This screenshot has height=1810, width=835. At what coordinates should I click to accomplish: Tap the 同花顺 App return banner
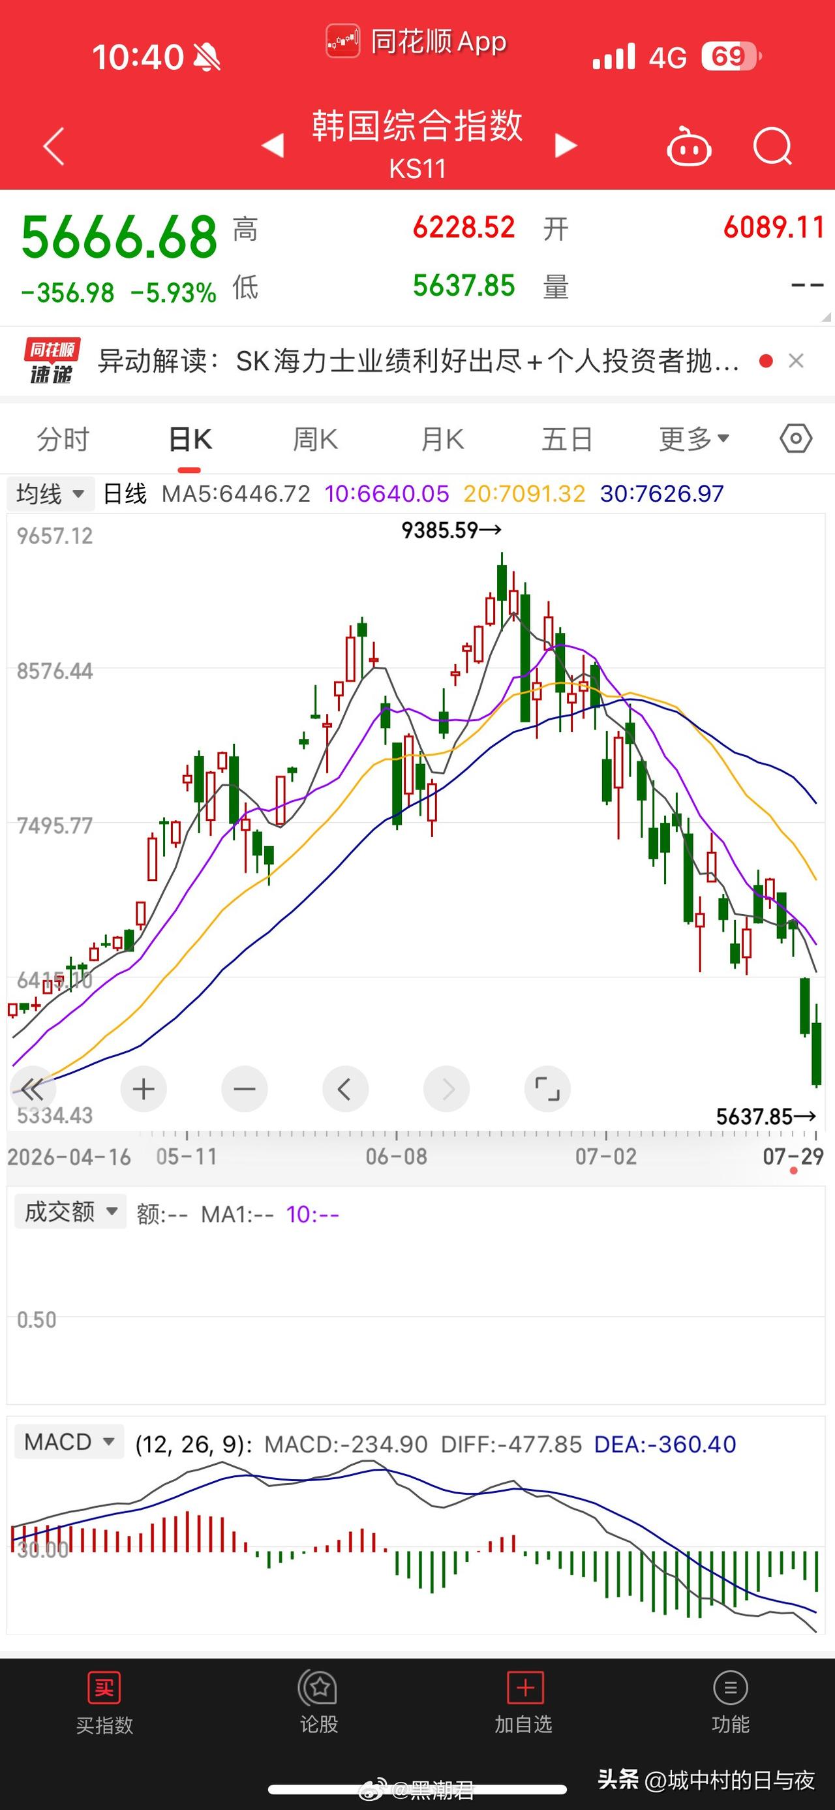click(416, 42)
